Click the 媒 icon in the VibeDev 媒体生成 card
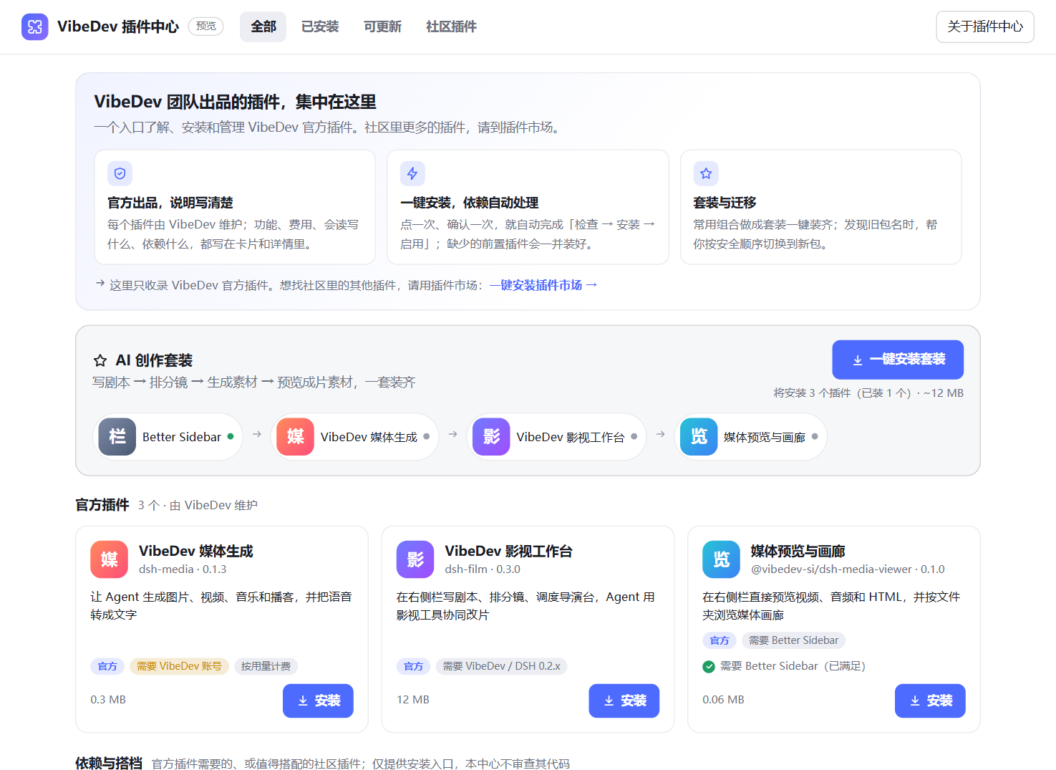The width and height of the screenshot is (1056, 770). [110, 559]
